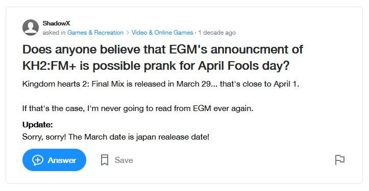Screen dimensions: 369x191
Task: Open the Games & Recreation category
Action: [x=95, y=33]
